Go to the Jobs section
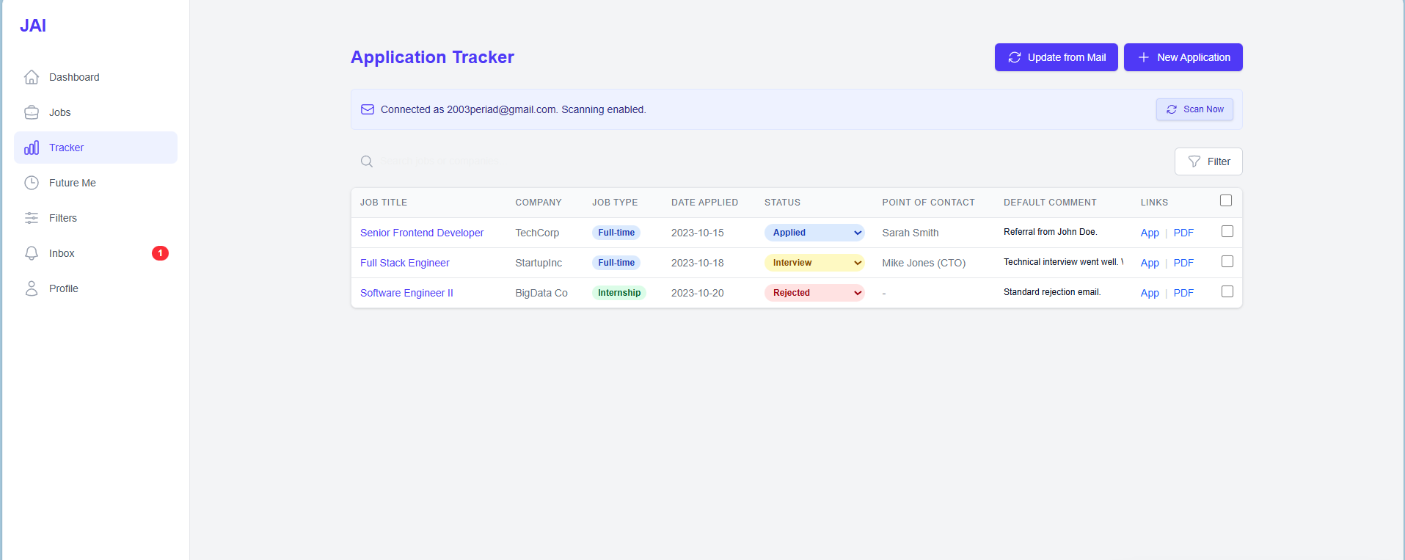 95,112
